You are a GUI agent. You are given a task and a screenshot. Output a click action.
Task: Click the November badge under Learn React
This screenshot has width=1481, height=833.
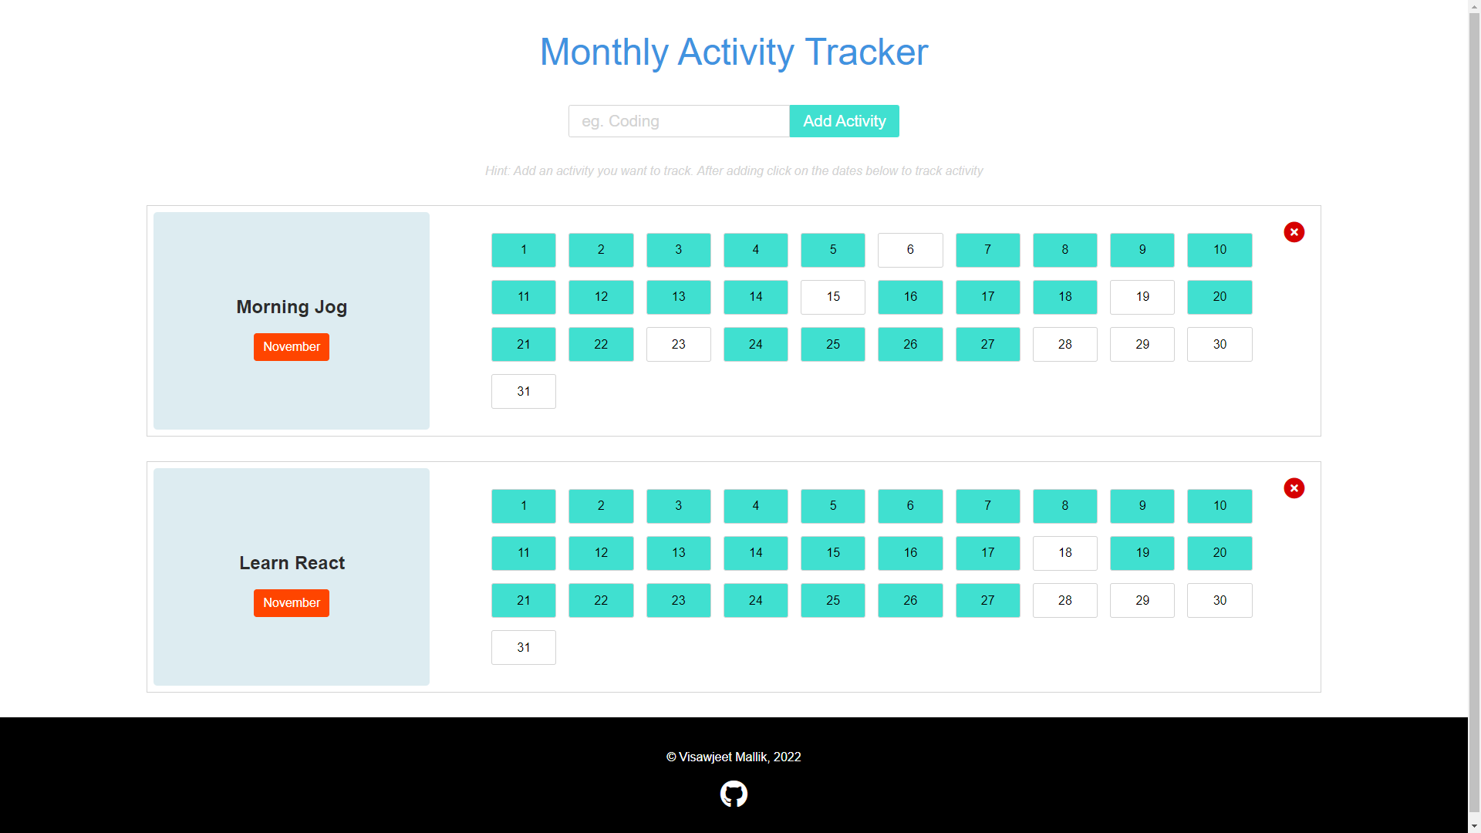(x=291, y=602)
